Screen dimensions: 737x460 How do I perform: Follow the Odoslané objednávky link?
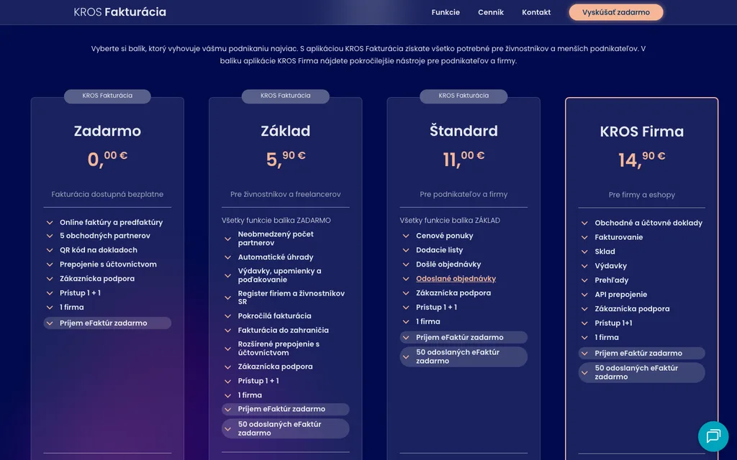(456, 278)
